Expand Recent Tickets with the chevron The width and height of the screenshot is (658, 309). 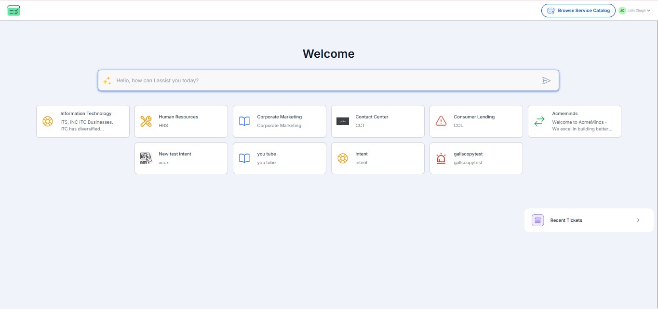[x=638, y=220]
